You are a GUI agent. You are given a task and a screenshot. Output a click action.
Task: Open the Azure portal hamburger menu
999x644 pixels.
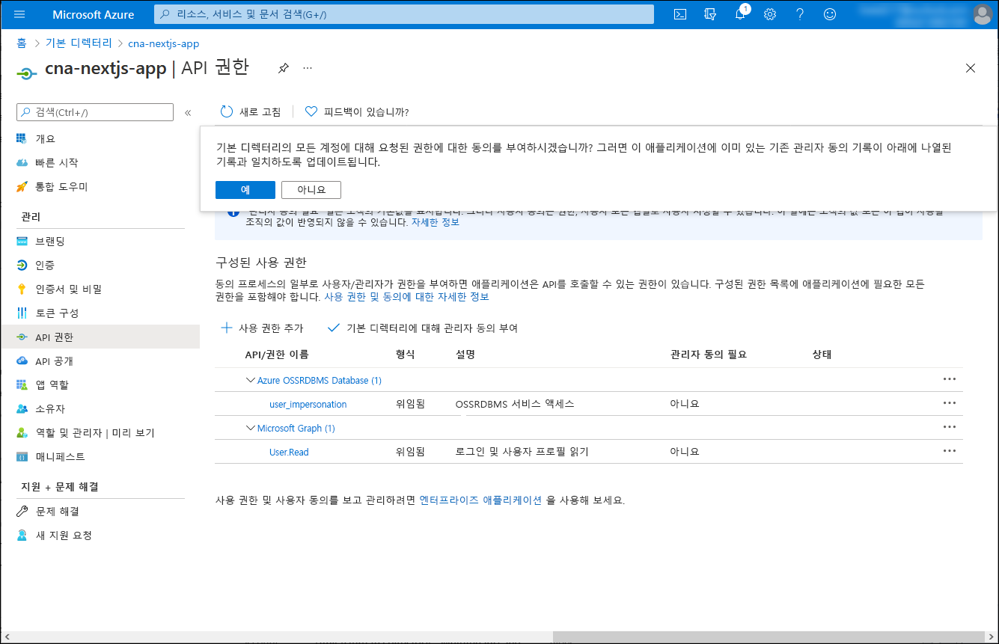[19, 14]
